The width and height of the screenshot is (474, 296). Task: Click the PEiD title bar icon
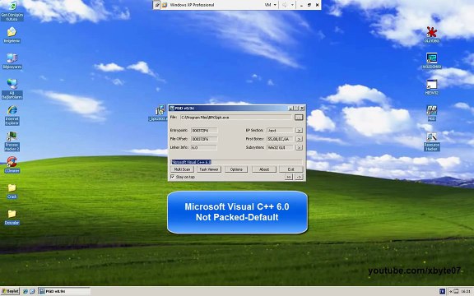pos(172,108)
